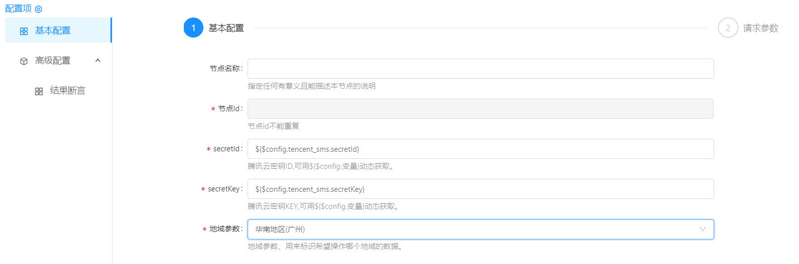
Task: Click the step 1 circle icon
Action: (193, 28)
